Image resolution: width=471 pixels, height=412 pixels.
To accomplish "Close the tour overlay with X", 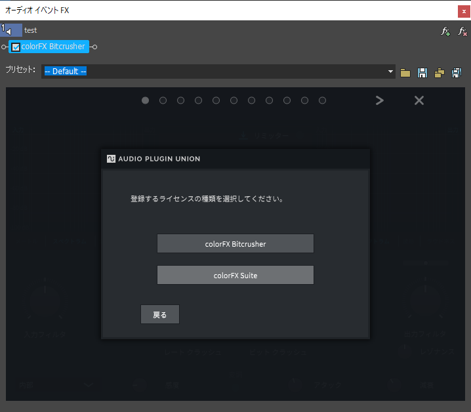I will (x=419, y=100).
